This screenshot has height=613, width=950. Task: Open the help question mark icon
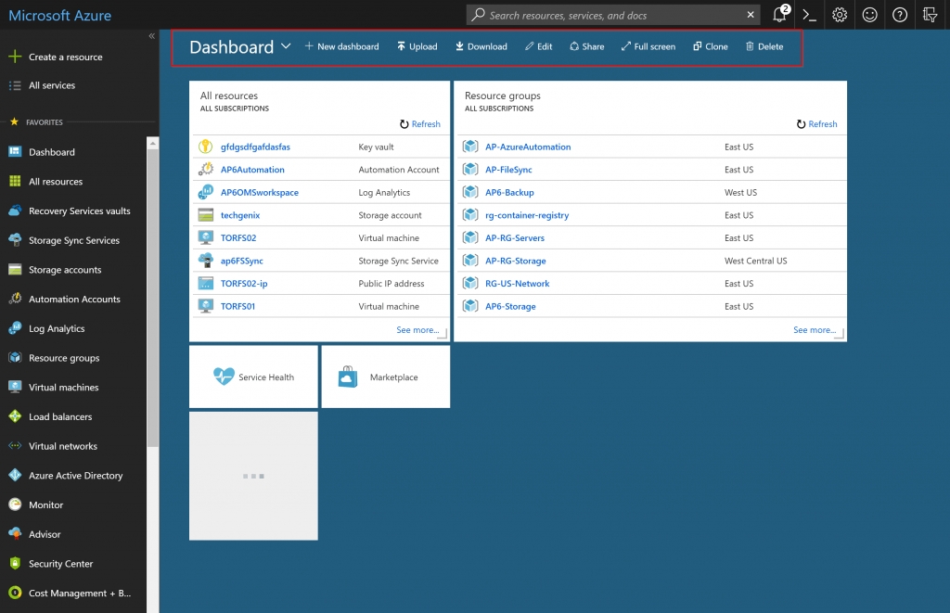click(x=900, y=15)
